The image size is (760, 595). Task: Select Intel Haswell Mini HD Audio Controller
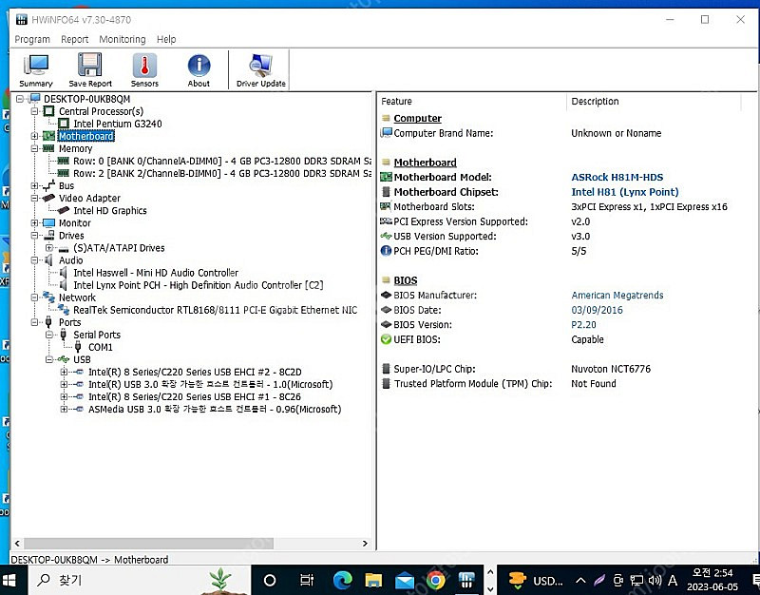click(156, 273)
